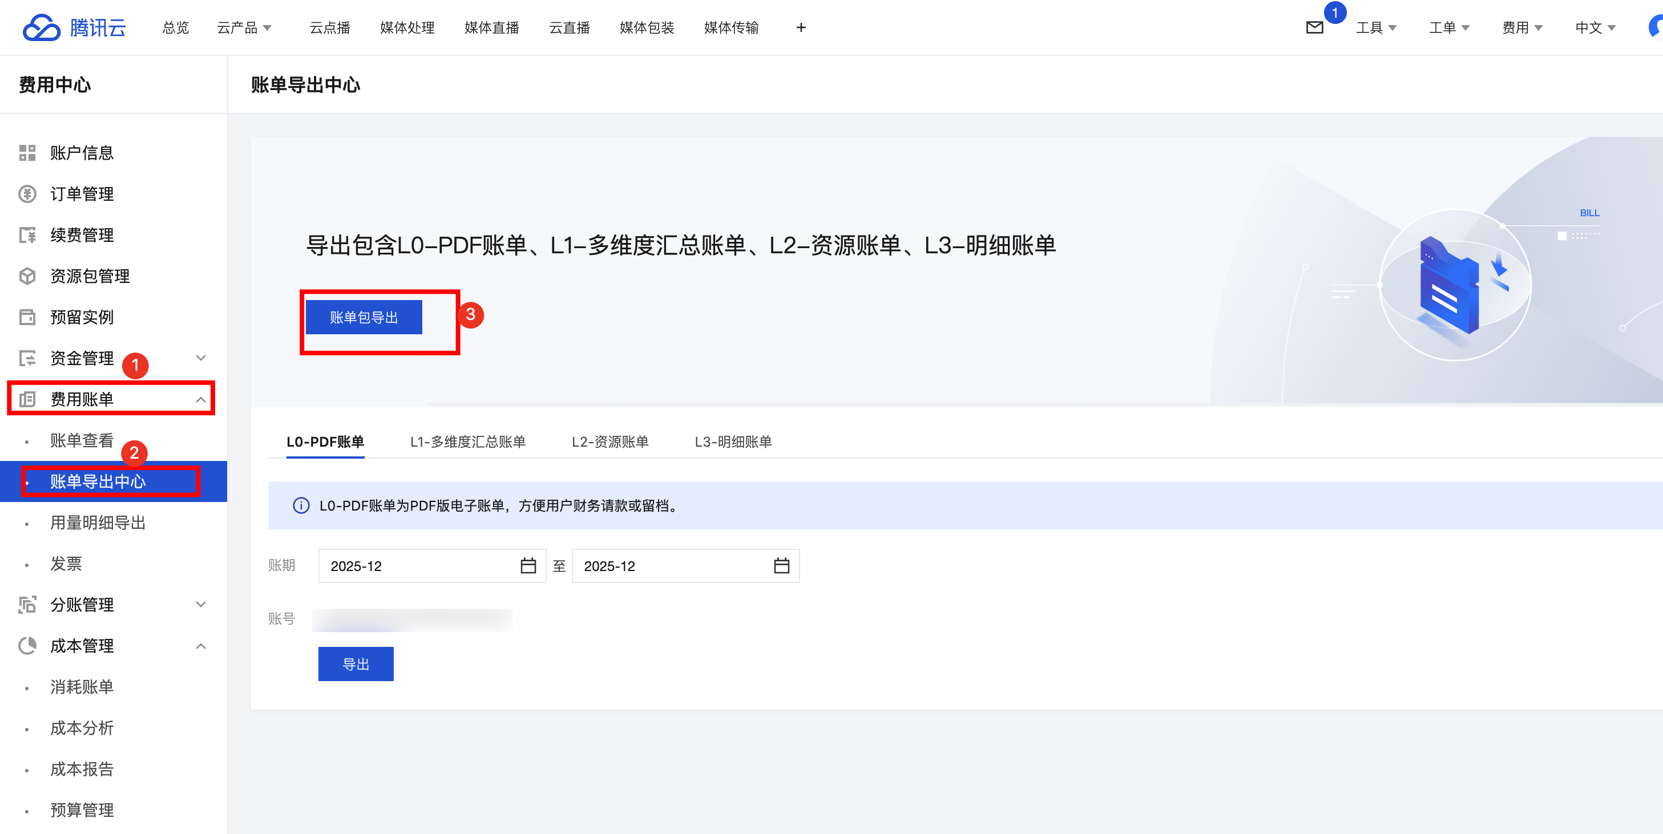
Task: Open 用量明细导出 in the sidebar
Action: (98, 523)
